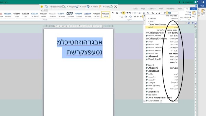Apply the highlighted רגיל style in the styles gallery

(x=106, y=14)
